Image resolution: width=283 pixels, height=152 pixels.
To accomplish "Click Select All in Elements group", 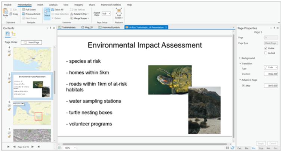I will click(x=57, y=10).
